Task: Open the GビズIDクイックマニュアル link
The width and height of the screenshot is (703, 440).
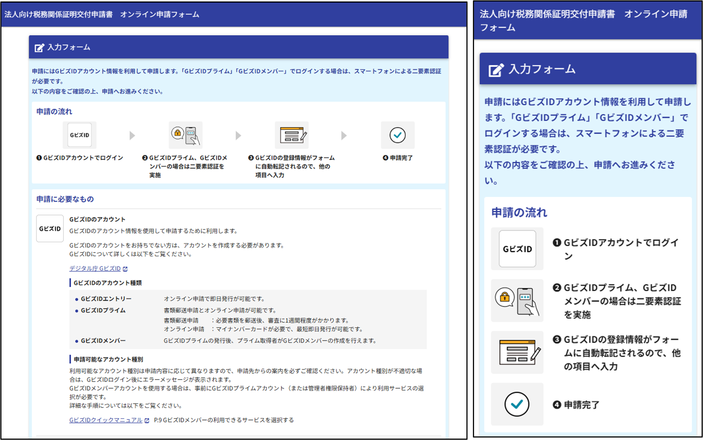Action: click(106, 420)
